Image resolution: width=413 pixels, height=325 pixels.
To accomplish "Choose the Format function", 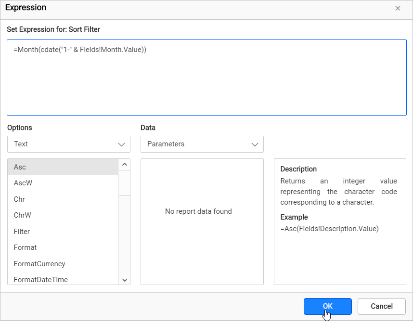I will (63, 247).
